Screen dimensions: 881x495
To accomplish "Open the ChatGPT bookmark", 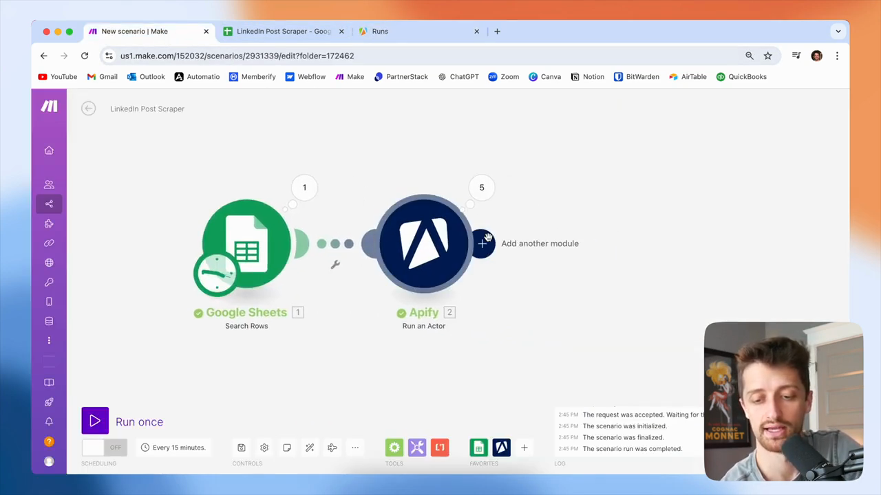I will click(x=458, y=77).
